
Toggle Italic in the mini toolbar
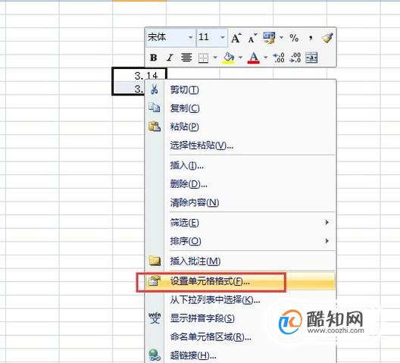[x=170, y=58]
